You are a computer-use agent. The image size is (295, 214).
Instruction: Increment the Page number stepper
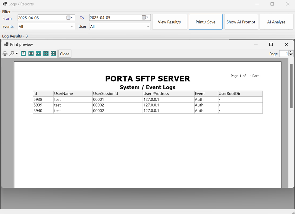pos(291,52)
